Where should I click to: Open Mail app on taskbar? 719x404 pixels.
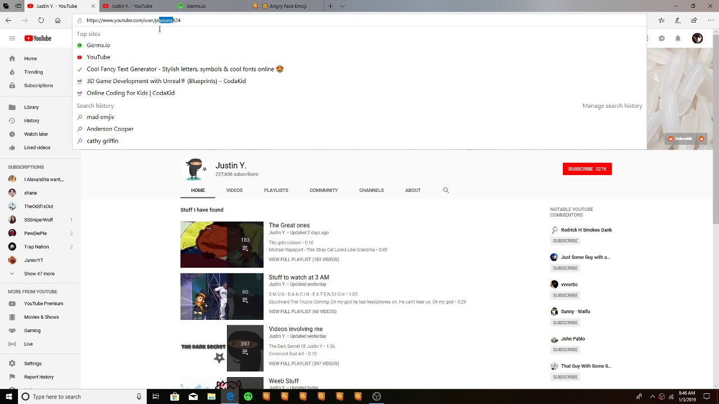[x=193, y=397]
